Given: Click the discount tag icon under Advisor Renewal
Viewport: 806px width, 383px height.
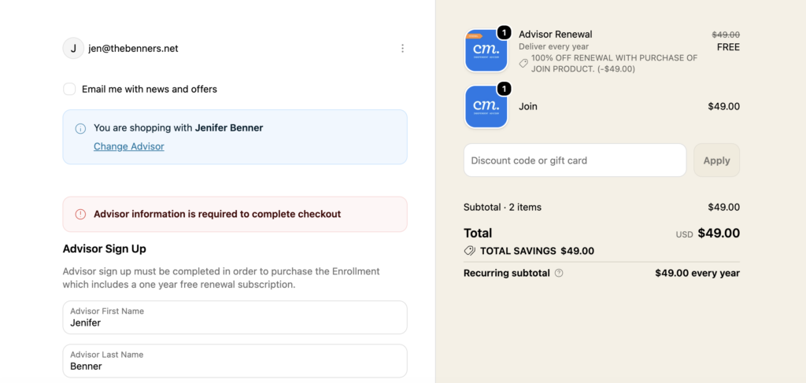Looking at the screenshot, I should 523,63.
